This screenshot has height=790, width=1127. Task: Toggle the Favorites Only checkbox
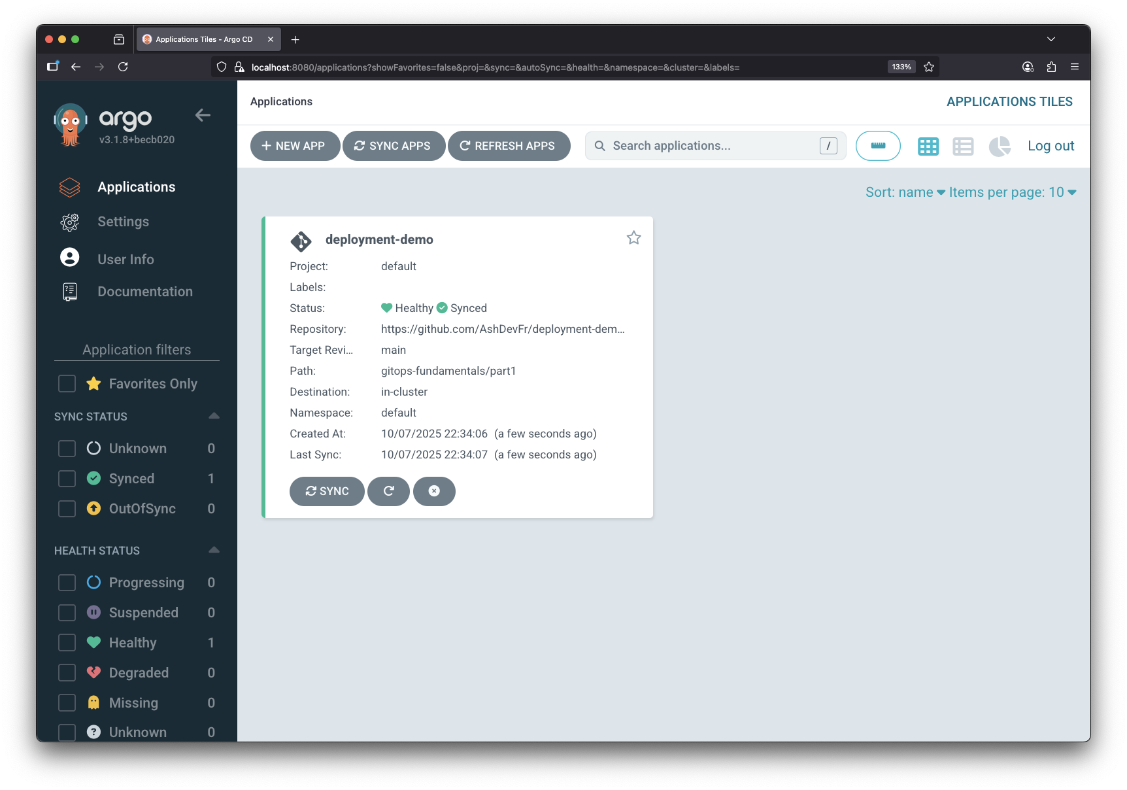pos(67,383)
